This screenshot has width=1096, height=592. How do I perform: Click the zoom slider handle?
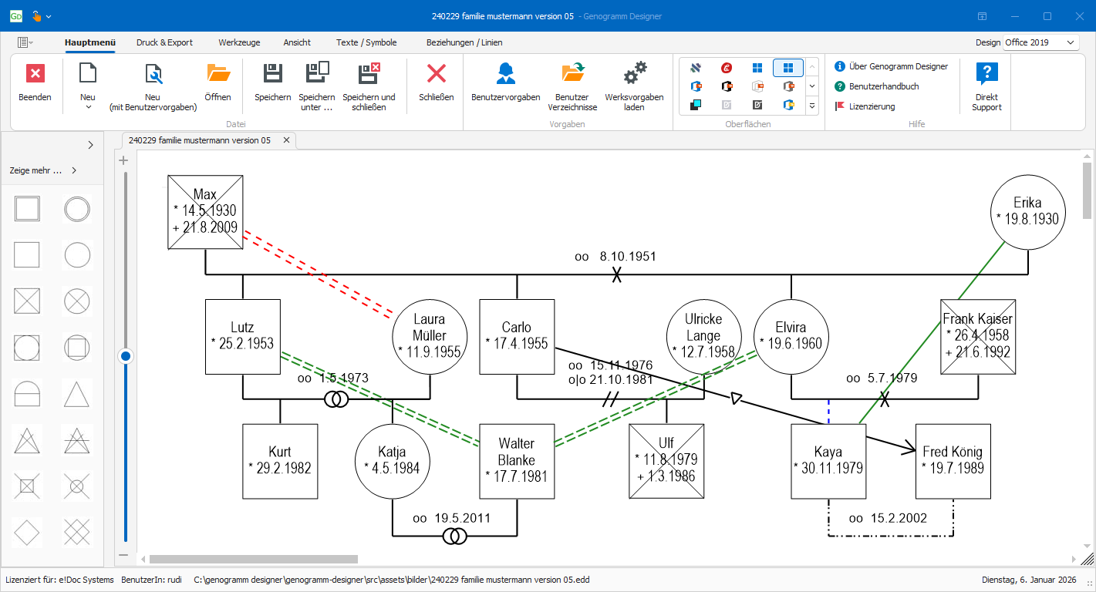(x=126, y=356)
